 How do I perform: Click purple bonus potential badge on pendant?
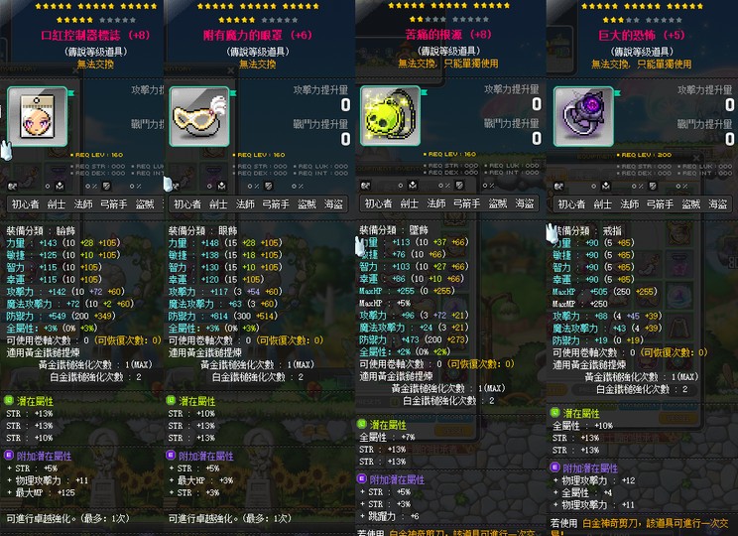coord(362,478)
